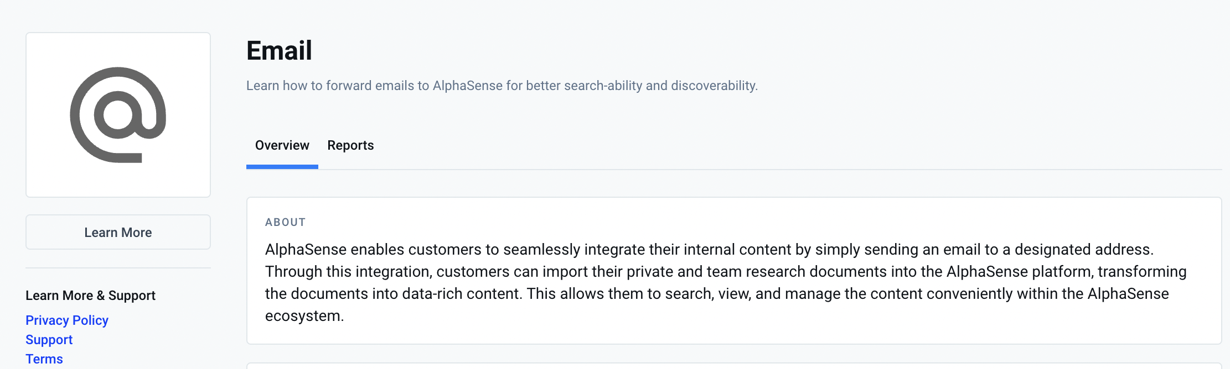Click the word 'ecosystem.' ending the paragraph
The height and width of the screenshot is (369, 1230).
tap(304, 316)
